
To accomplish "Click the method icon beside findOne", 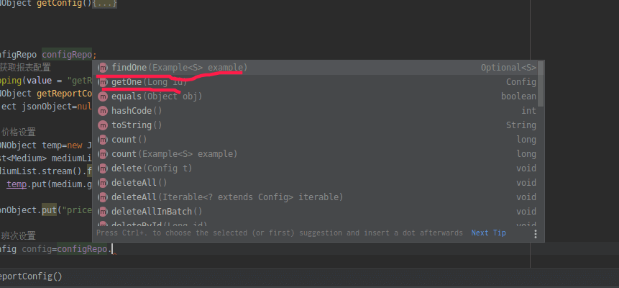I will (x=103, y=68).
